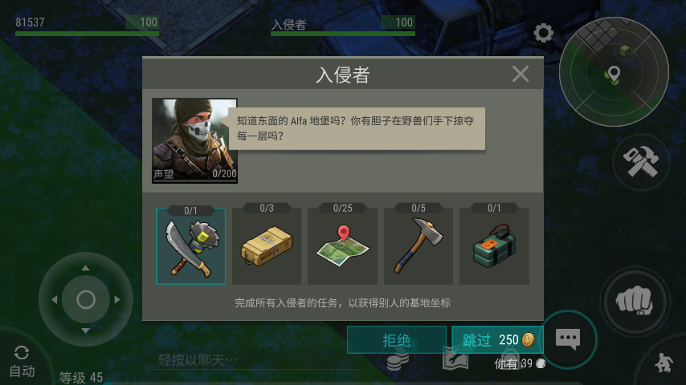686x385 pixels.
Task: Select the hatchet task item
Action: click(419, 246)
